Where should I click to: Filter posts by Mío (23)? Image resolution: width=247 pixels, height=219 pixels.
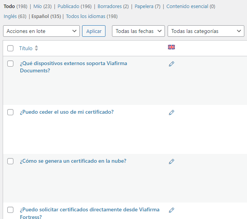coord(43,7)
